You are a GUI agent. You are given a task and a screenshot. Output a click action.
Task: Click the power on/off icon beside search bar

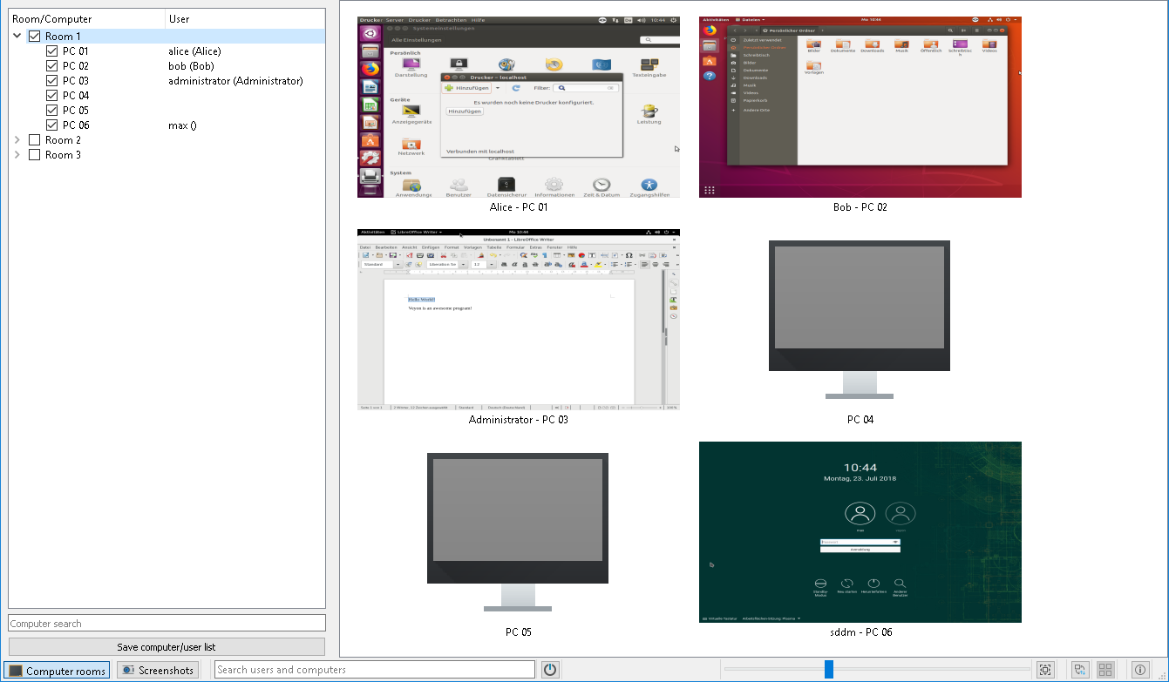(x=549, y=670)
